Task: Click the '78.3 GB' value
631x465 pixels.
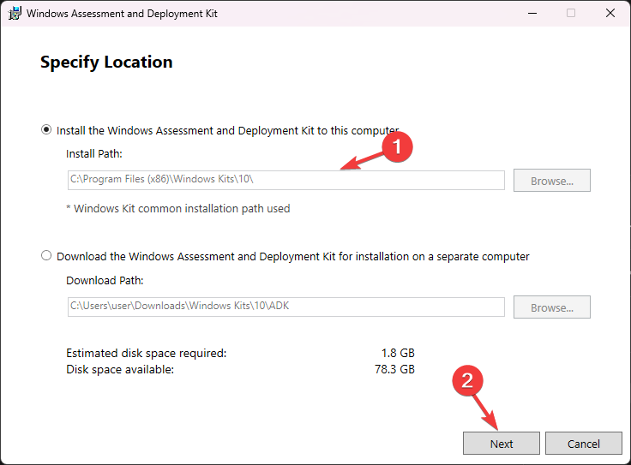Action: point(394,369)
